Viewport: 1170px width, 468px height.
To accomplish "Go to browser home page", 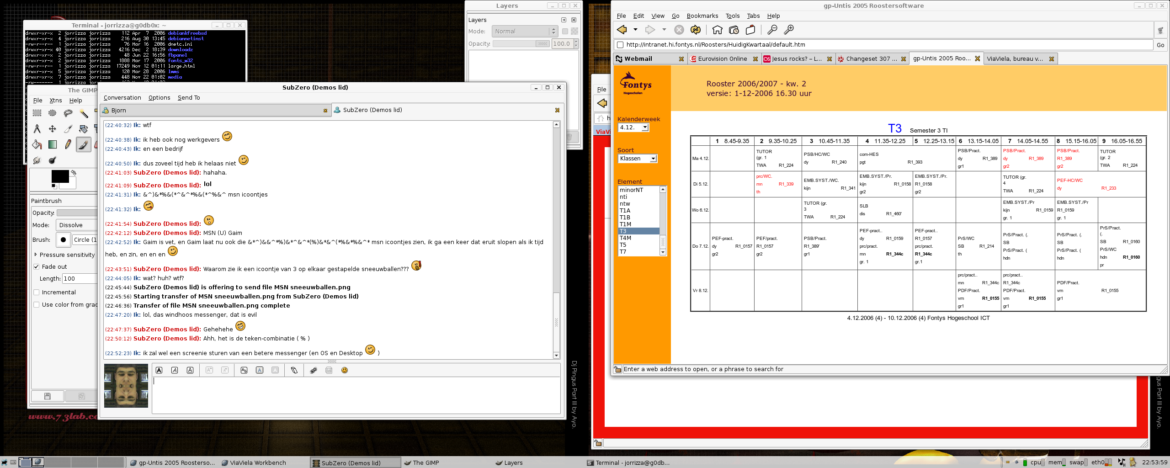I will point(717,30).
